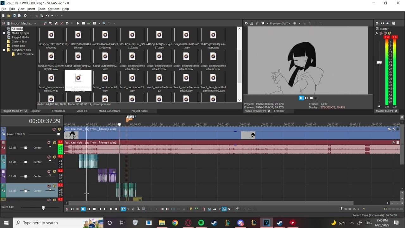Switch to the Video FX tab
Screen dimensions: 405x228
pyautogui.click(x=82, y=111)
